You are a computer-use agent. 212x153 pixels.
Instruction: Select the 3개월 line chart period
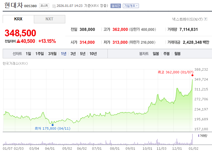[x=52, y=54]
